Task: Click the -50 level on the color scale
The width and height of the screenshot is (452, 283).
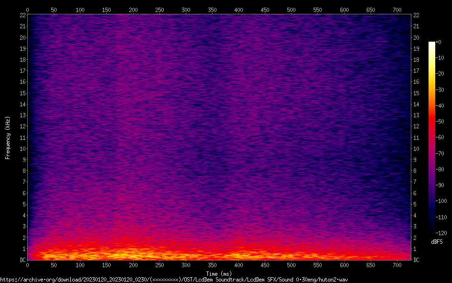Action: point(432,122)
